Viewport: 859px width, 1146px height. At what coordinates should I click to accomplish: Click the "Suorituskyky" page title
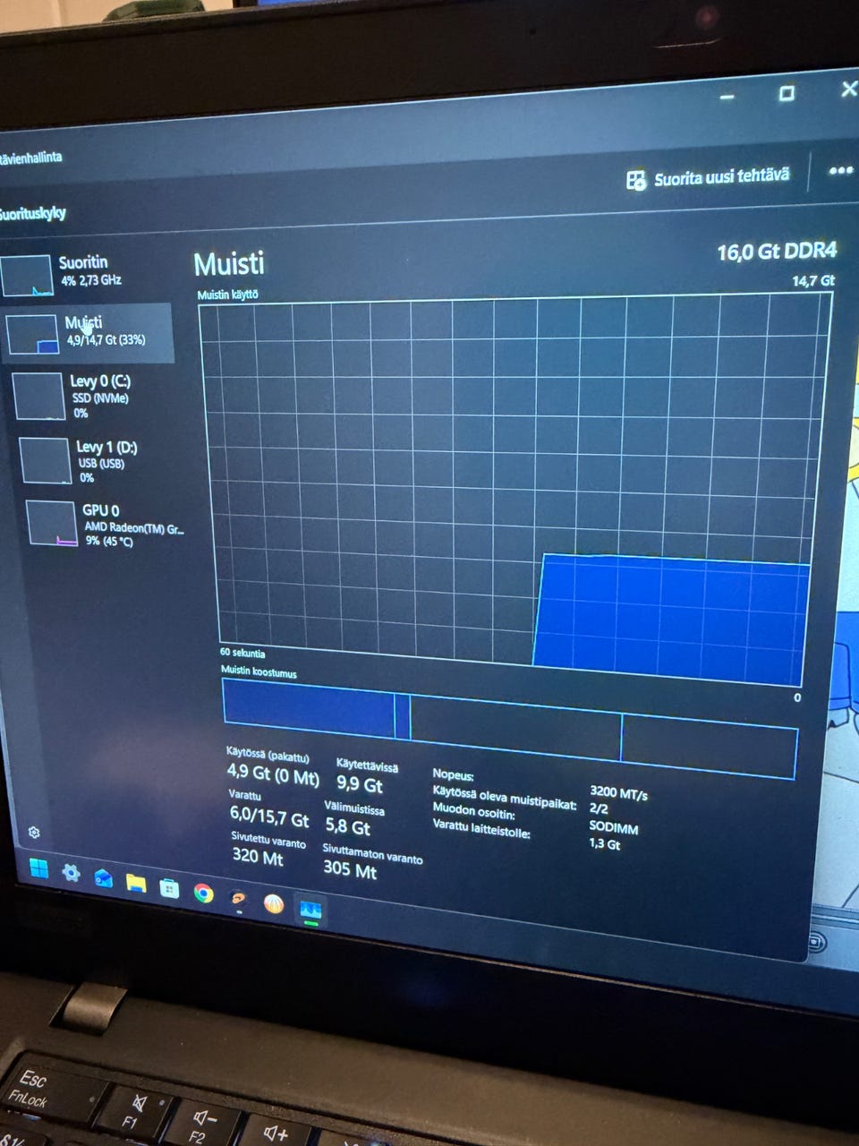(x=33, y=213)
